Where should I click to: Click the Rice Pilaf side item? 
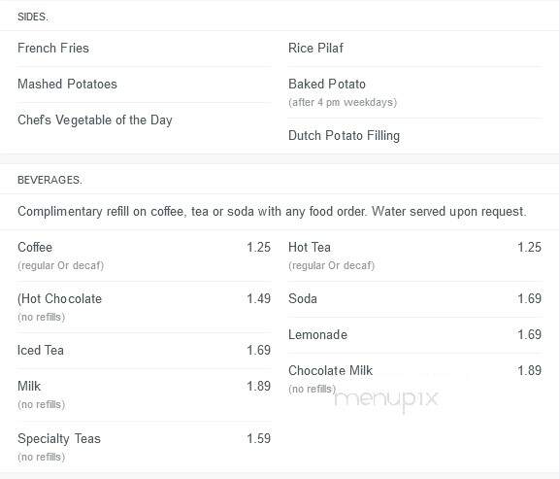pyautogui.click(x=315, y=48)
